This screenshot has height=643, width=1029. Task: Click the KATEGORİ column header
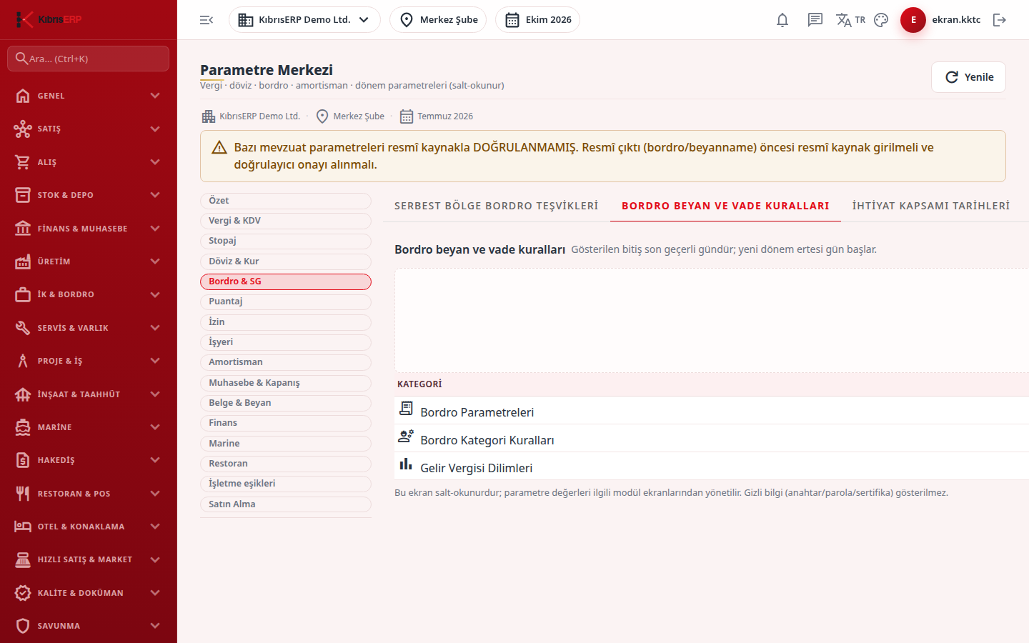pos(419,384)
